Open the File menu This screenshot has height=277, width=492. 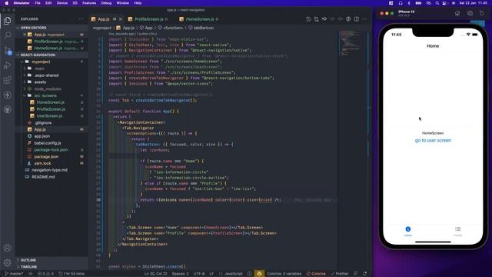coord(38,3)
